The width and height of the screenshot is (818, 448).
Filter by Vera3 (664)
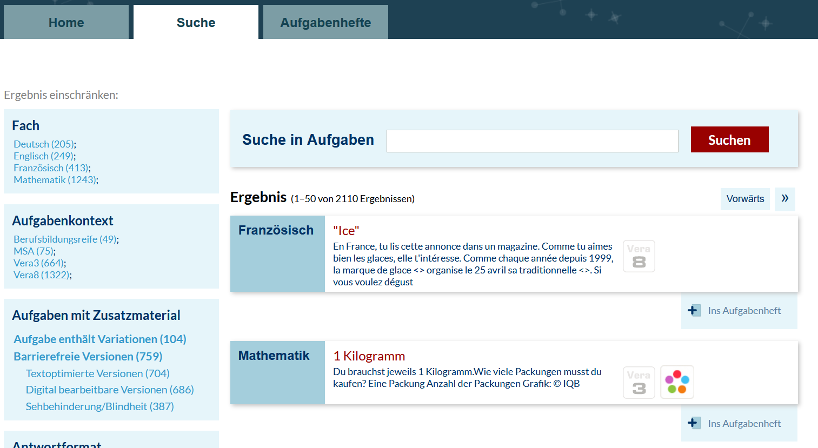tap(39, 263)
